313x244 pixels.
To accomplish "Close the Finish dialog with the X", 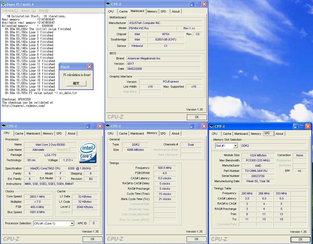I will (x=89, y=67).
